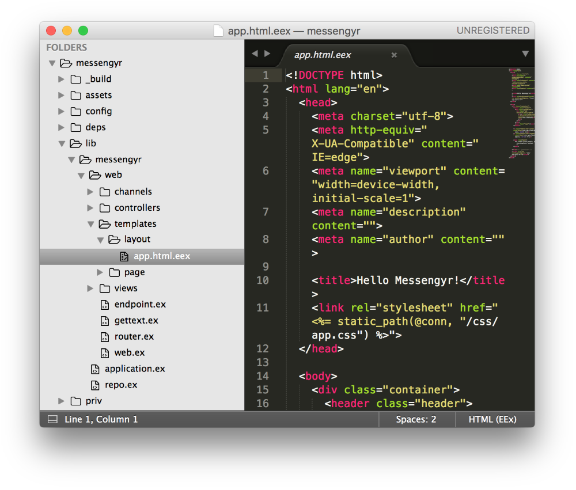The image size is (576, 490).
Task: Open the tab list dropdown arrow
Action: tap(525, 54)
